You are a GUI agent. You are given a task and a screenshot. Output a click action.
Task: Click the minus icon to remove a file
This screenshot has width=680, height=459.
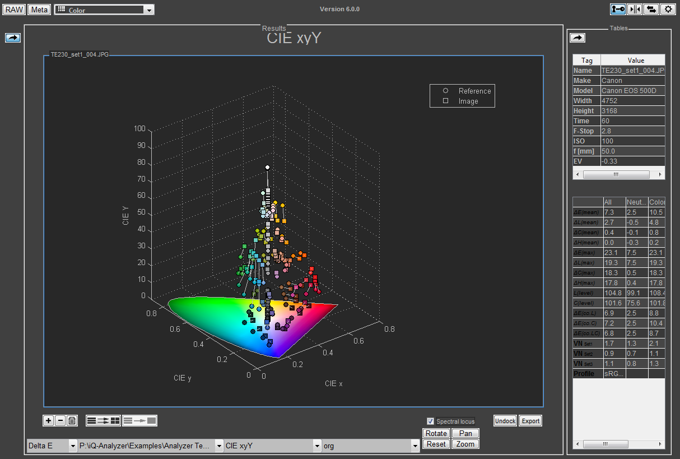click(x=60, y=420)
